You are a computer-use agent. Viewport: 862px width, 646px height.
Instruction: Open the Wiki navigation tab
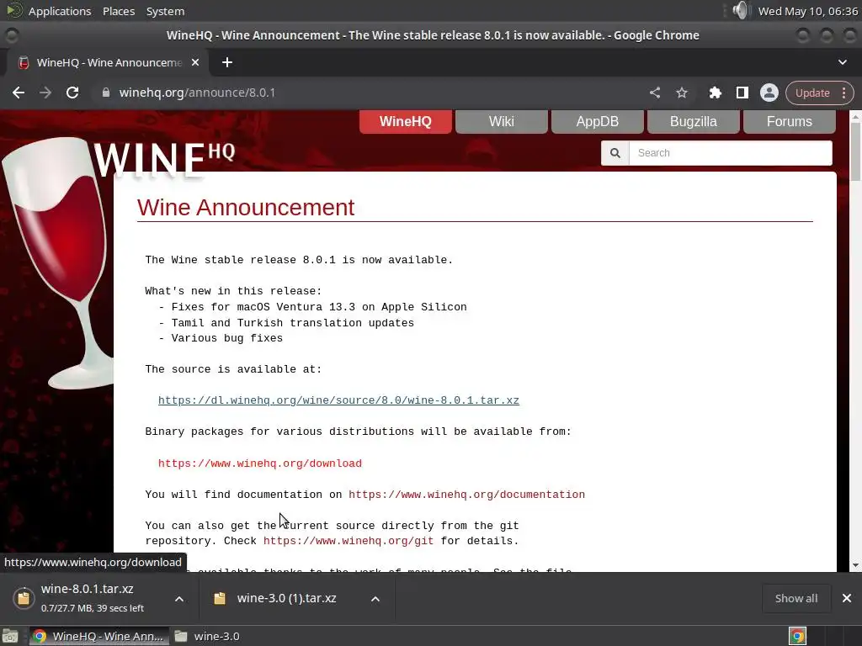tap(502, 121)
